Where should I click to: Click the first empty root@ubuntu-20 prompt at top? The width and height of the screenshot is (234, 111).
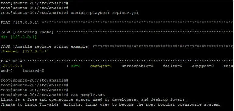(34, 3)
